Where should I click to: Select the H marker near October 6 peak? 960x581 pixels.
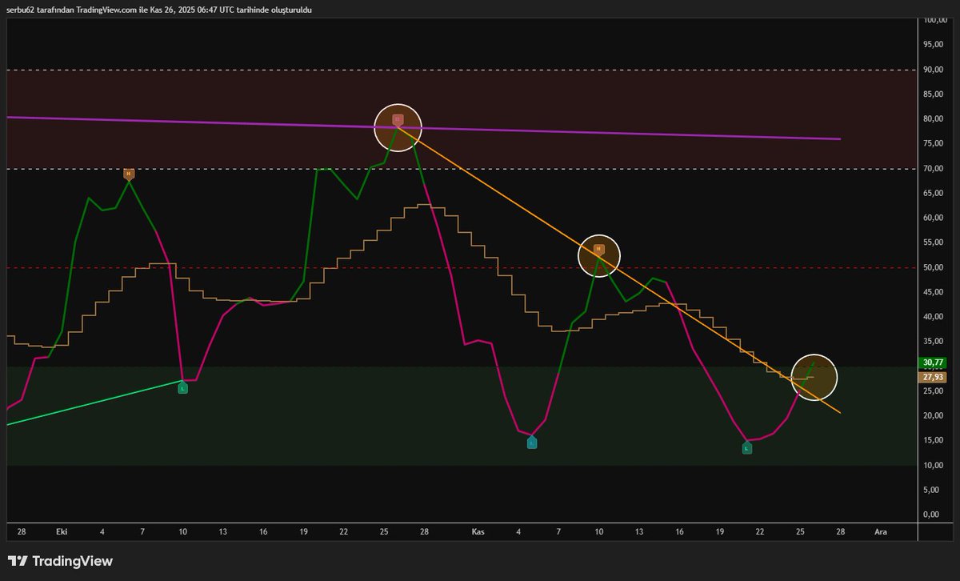coord(128,174)
